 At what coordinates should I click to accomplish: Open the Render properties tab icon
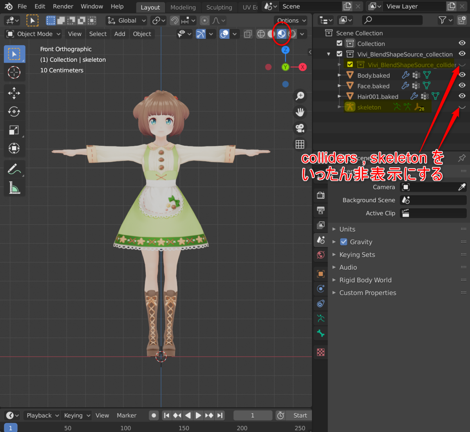pyautogui.click(x=321, y=195)
